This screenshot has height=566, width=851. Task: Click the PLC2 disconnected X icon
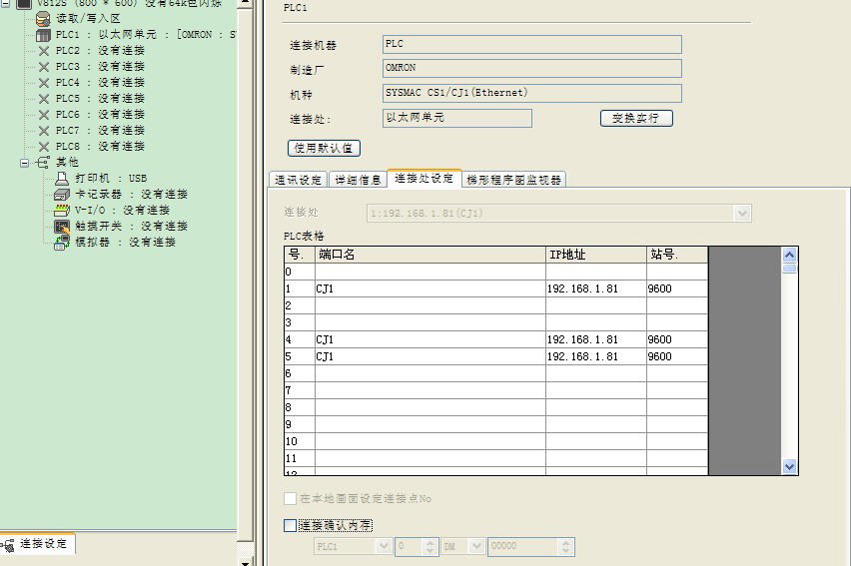click(43, 50)
